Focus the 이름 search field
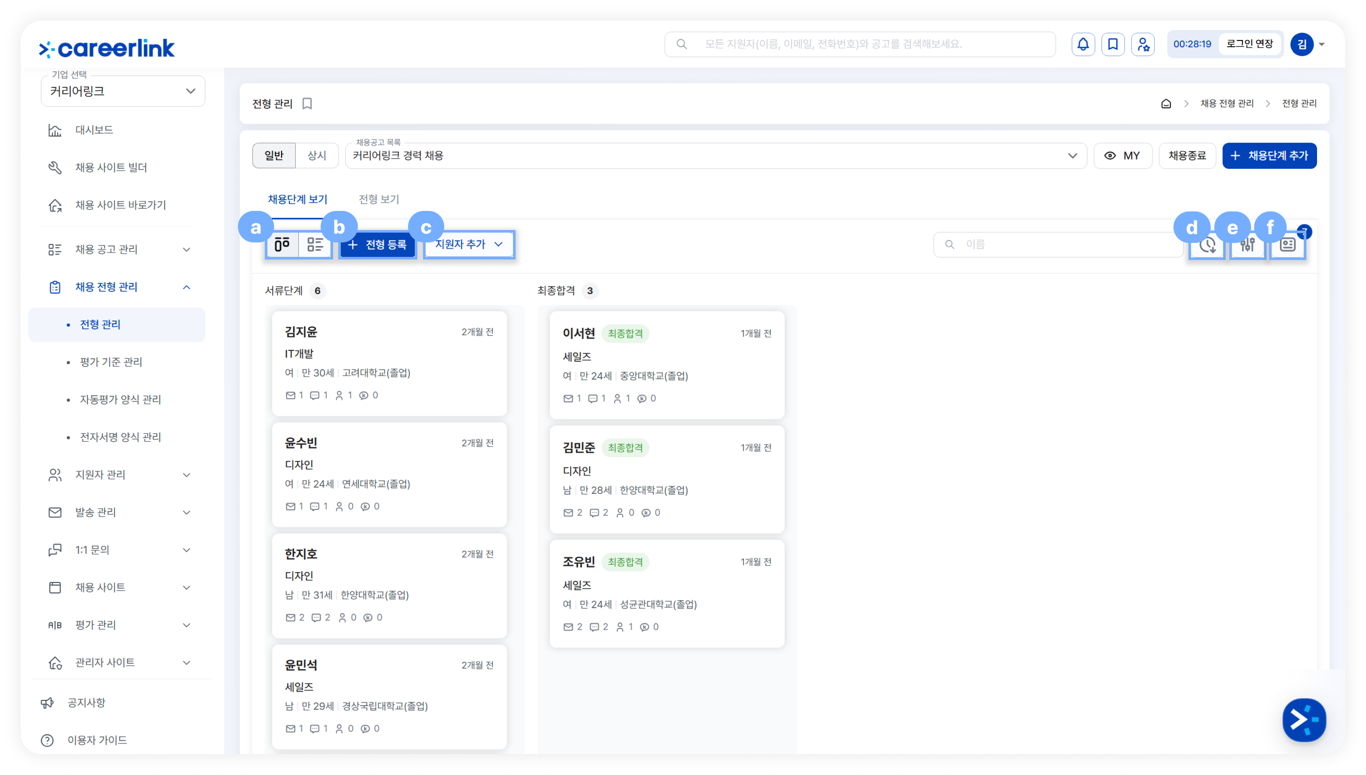The image size is (1366, 775). [1058, 244]
